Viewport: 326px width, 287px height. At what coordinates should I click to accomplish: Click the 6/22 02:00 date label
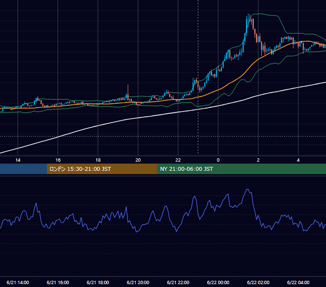[258, 282]
